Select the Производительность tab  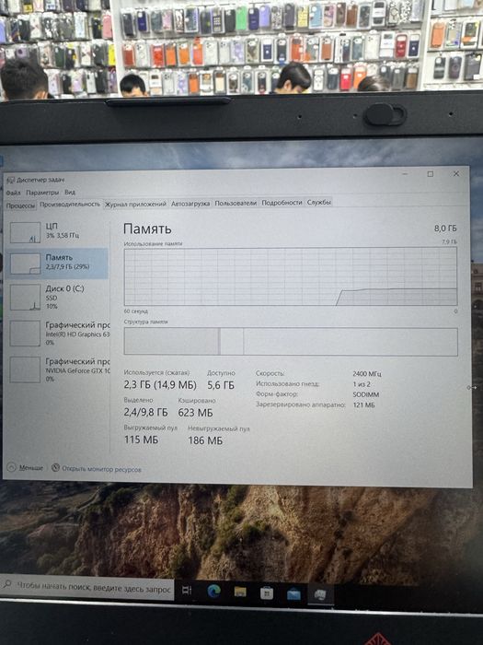point(70,204)
